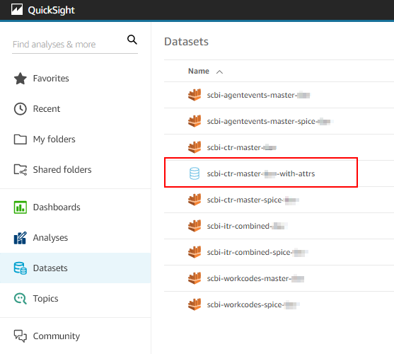Open the Topics page

click(46, 299)
